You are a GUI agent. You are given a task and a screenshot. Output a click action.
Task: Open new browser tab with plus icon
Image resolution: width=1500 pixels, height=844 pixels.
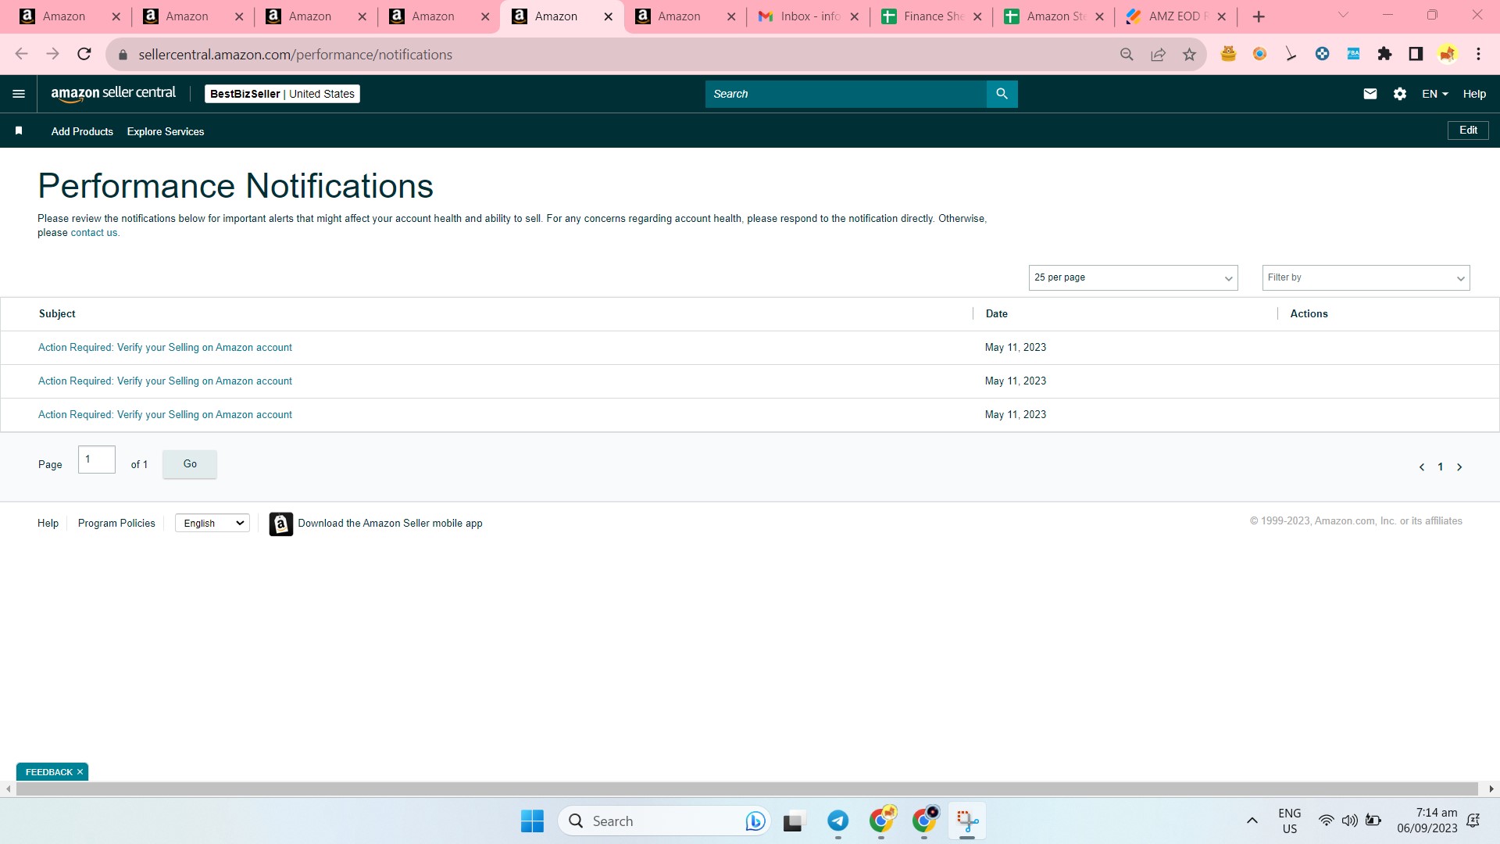coord(1259,16)
